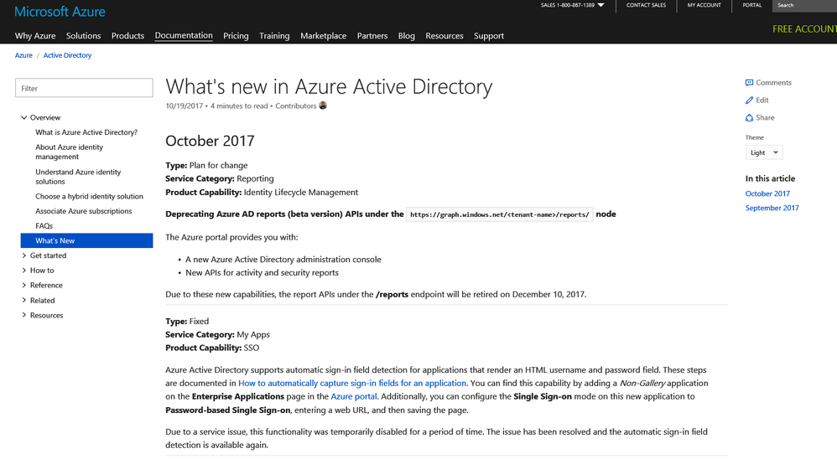Screen dimensions: 837x459
Task: Go to the Marketplace menu item
Action: pos(323,36)
